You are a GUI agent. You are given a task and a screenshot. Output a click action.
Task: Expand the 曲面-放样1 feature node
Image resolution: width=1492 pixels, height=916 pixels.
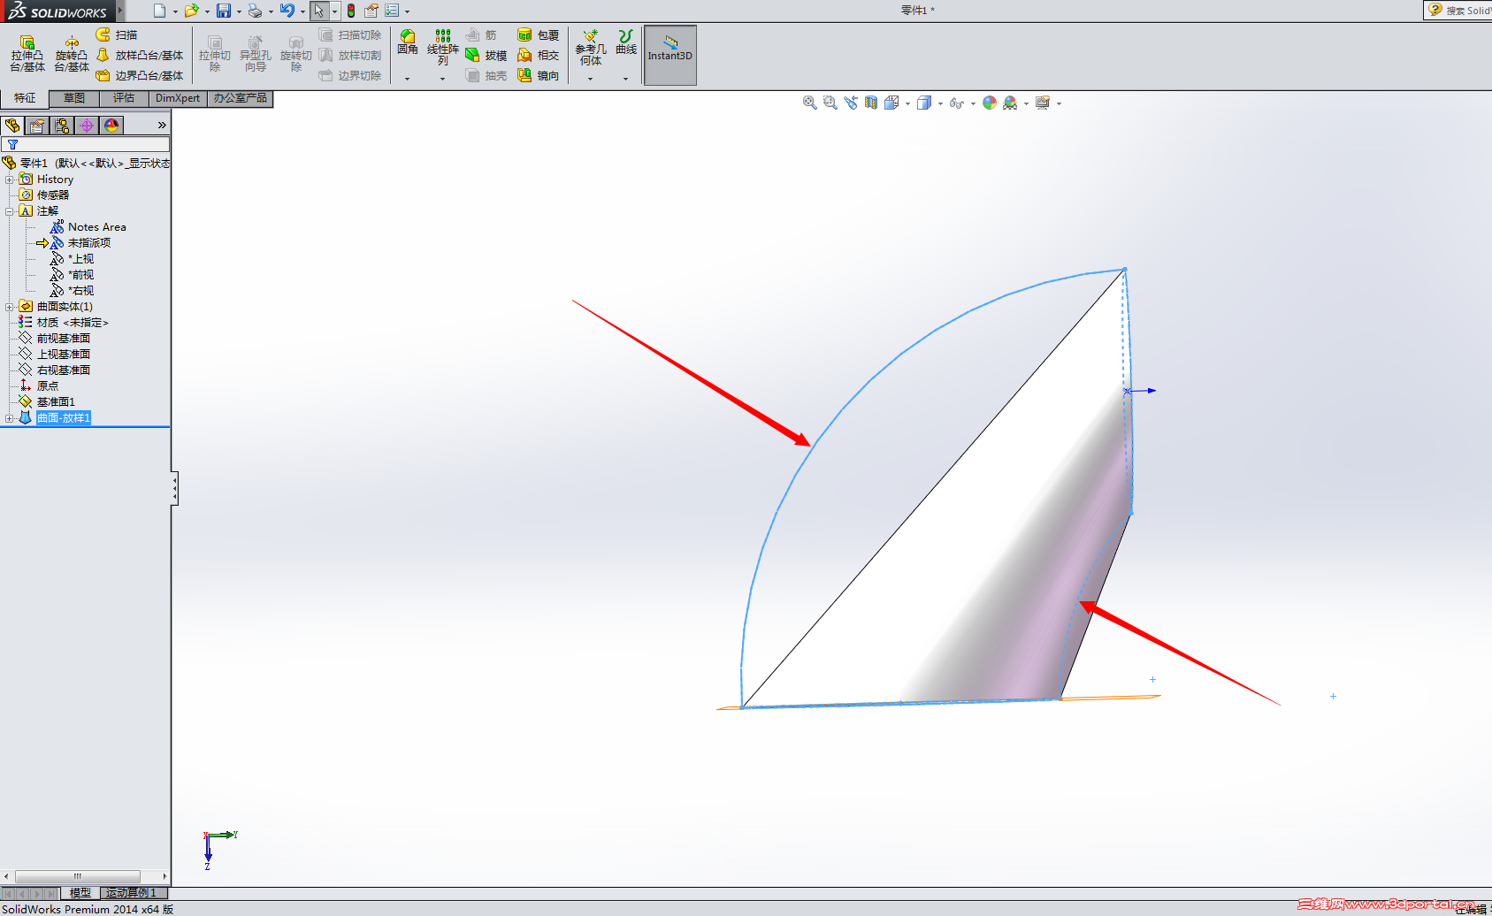pyautogui.click(x=10, y=418)
